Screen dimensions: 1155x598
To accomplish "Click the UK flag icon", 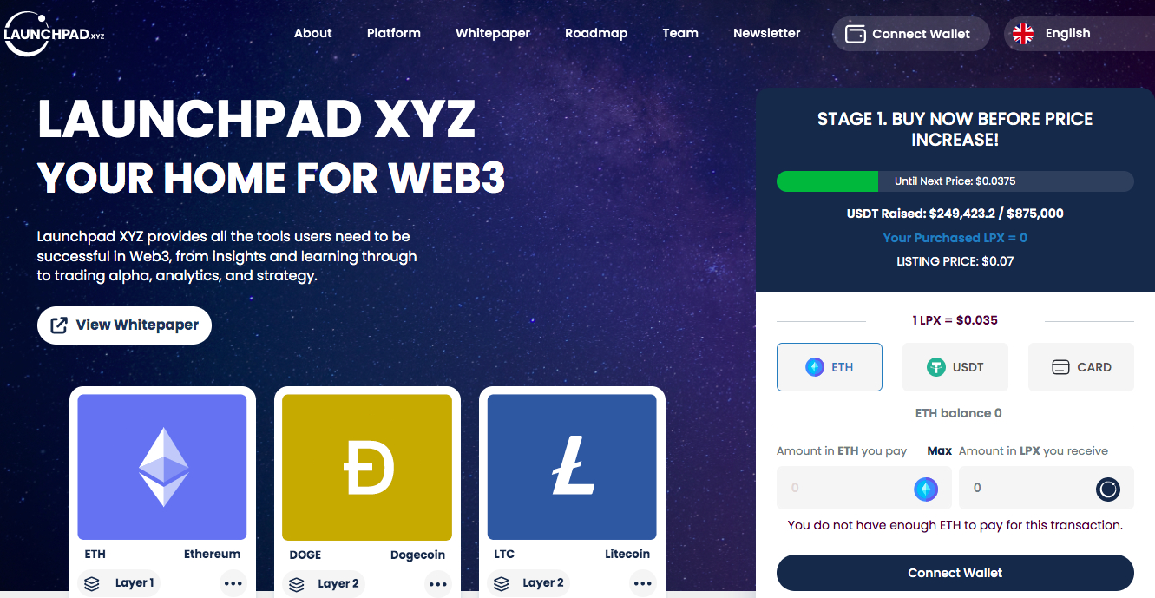I will click(x=1023, y=34).
